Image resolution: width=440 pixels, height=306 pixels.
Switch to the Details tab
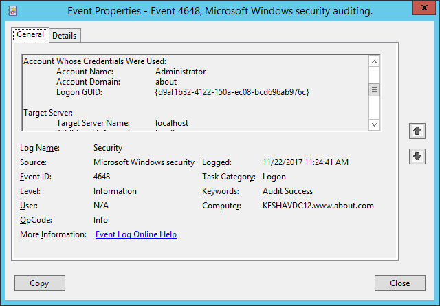[65, 36]
